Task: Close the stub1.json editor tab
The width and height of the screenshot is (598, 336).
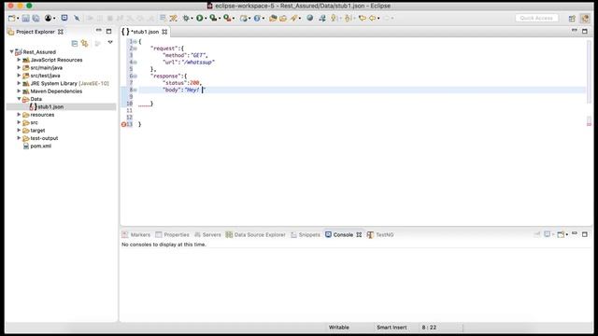Action: pyautogui.click(x=164, y=32)
